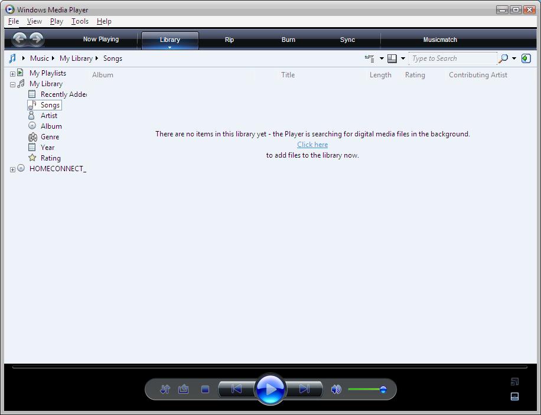Image resolution: width=541 pixels, height=415 pixels.
Task: Select Rating in the tree
Action: [50, 158]
